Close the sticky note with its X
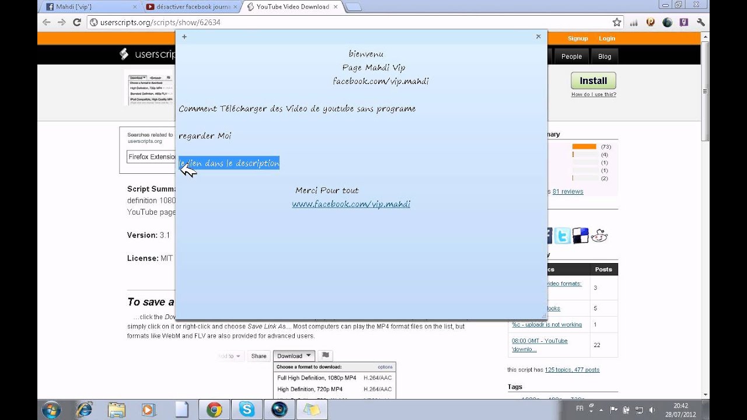 (x=538, y=36)
